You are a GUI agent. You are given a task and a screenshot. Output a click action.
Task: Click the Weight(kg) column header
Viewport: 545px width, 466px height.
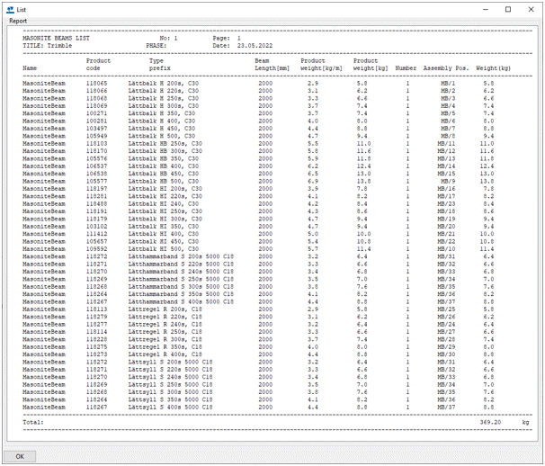point(493,68)
